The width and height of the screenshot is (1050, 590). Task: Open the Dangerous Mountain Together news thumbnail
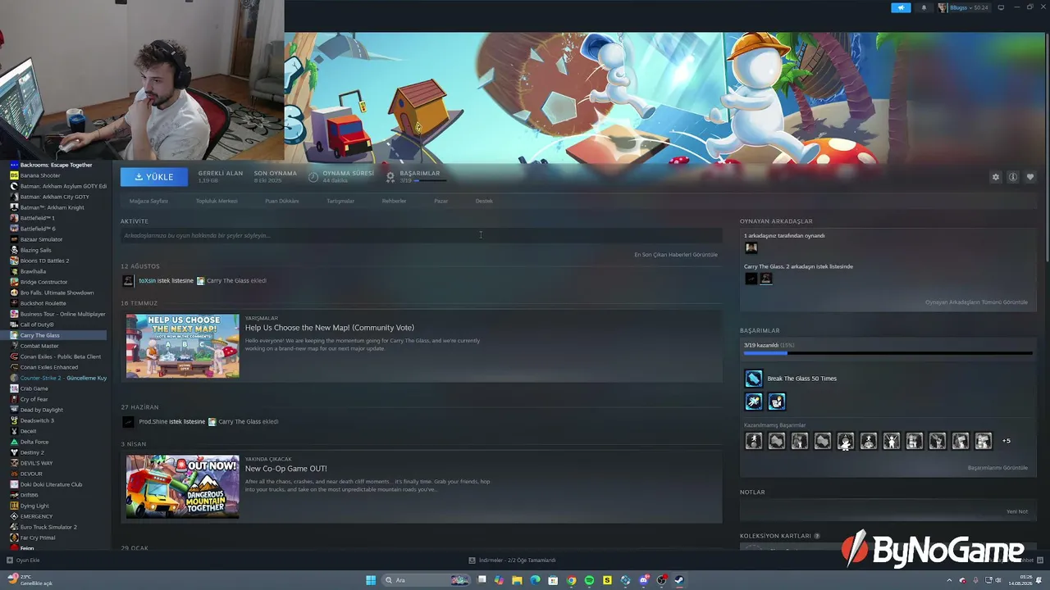point(183,487)
